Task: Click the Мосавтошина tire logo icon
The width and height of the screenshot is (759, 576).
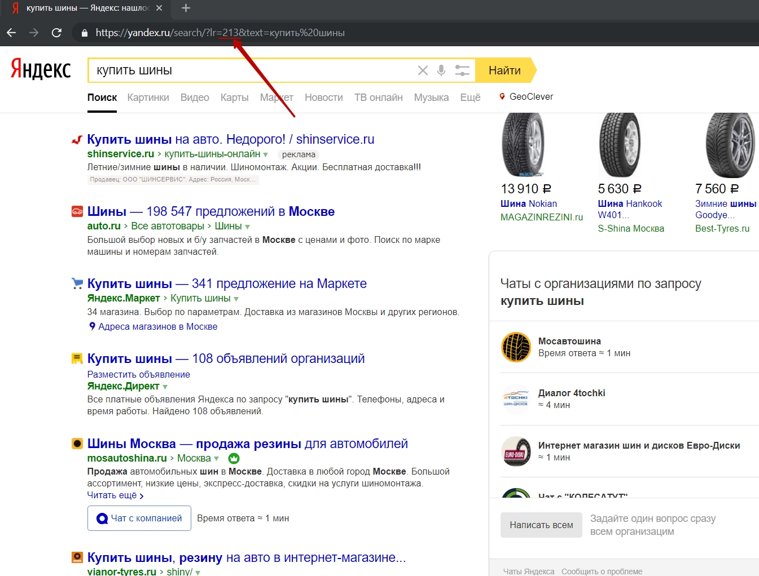Action: pyautogui.click(x=516, y=347)
